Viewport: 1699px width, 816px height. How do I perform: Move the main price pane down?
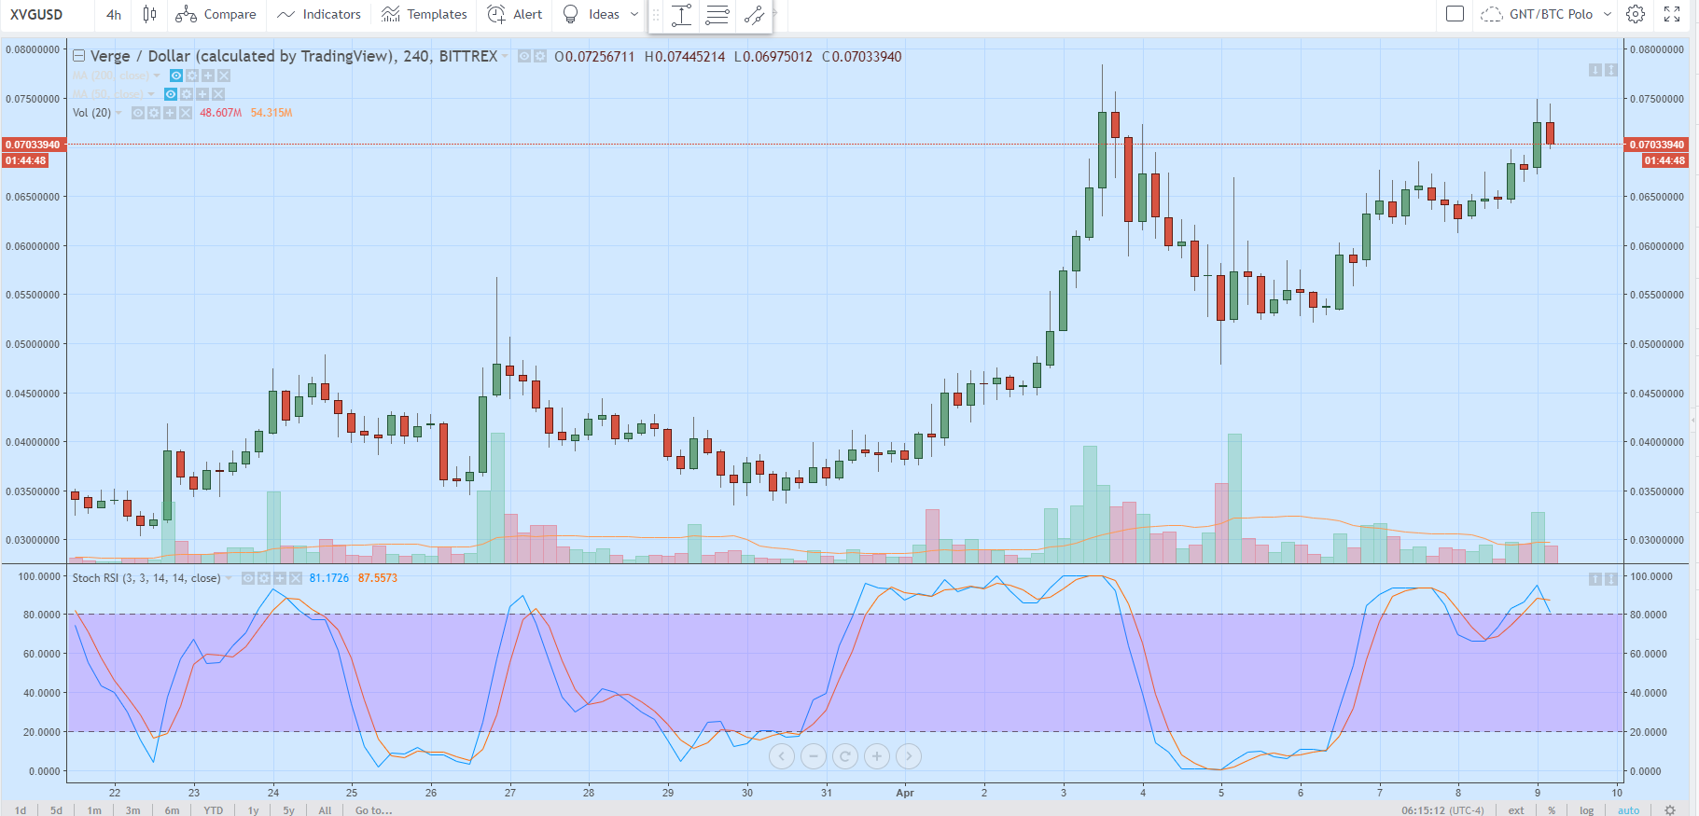point(1595,70)
